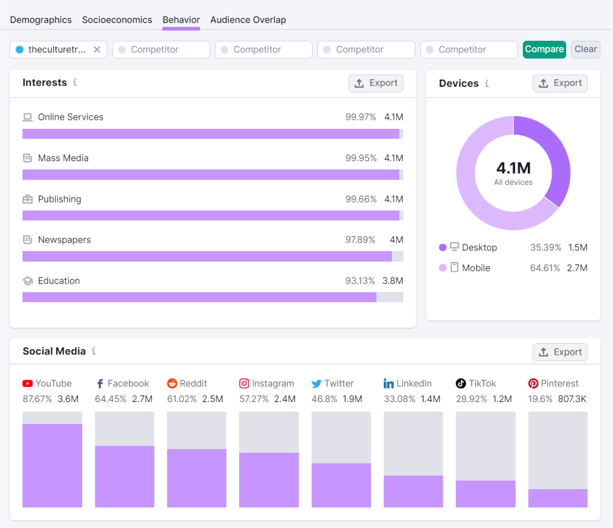Click the Education graduation cap icon

click(x=27, y=280)
